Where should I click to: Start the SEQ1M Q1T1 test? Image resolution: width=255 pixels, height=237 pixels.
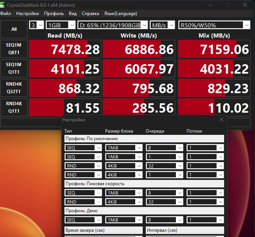click(x=14, y=68)
